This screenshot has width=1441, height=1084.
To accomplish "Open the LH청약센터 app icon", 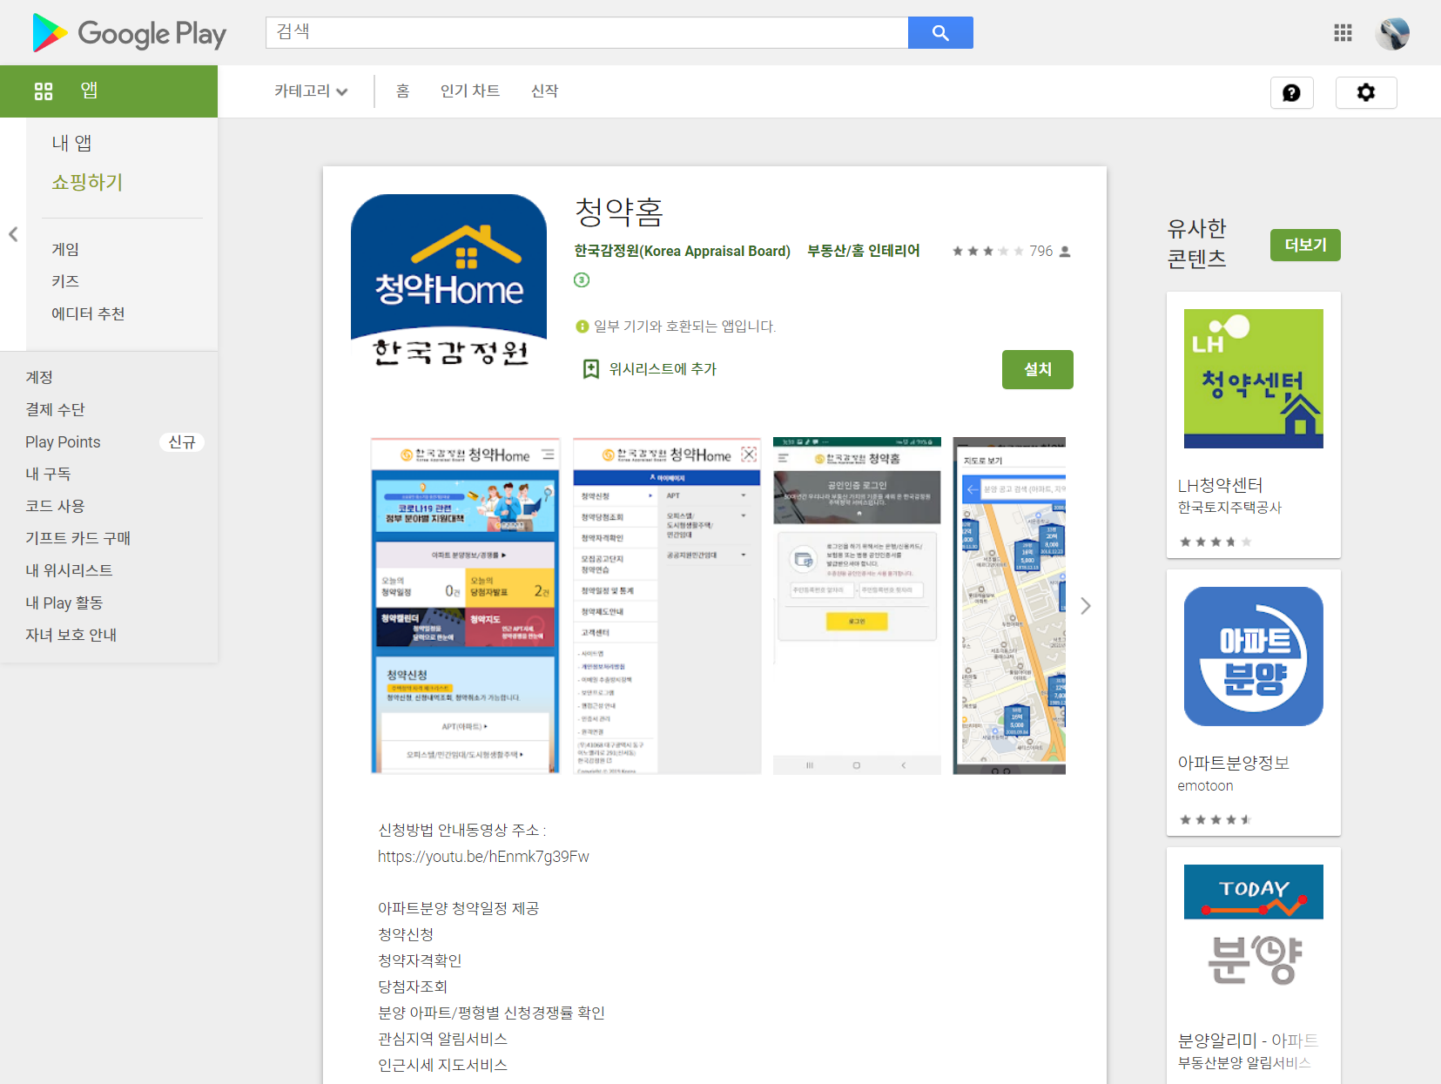I will click(x=1253, y=379).
